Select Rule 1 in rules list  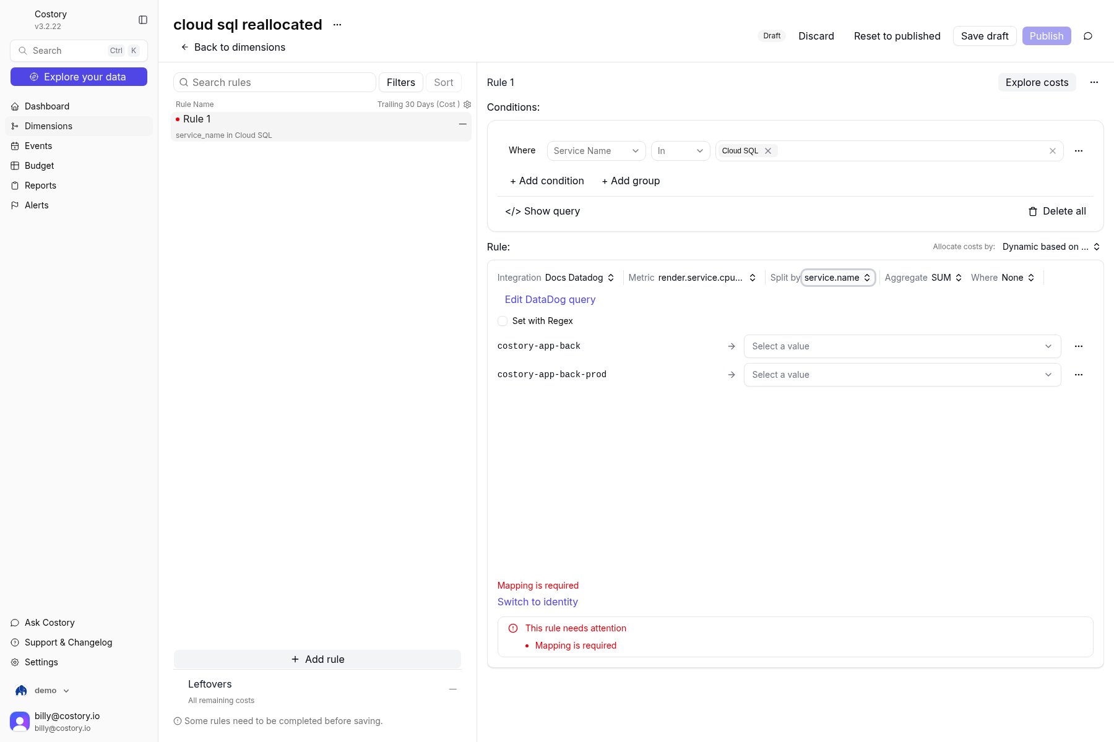[321, 126]
